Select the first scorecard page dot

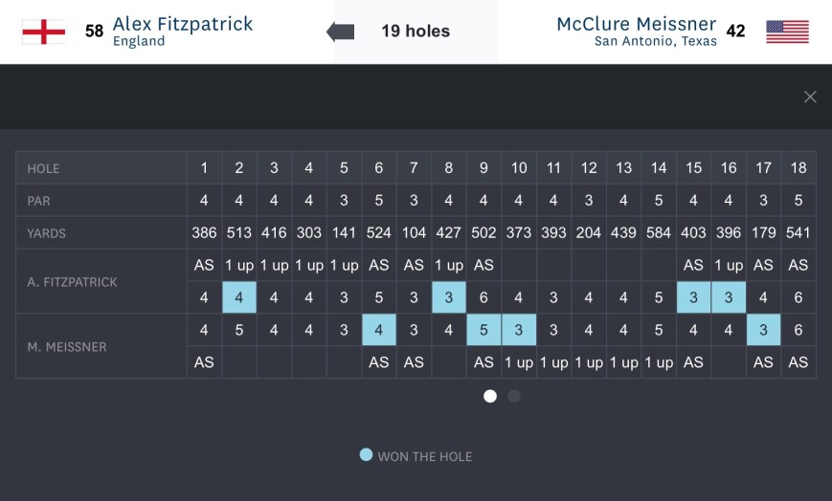point(490,396)
